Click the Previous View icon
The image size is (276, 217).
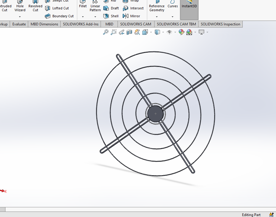pos(121,32)
